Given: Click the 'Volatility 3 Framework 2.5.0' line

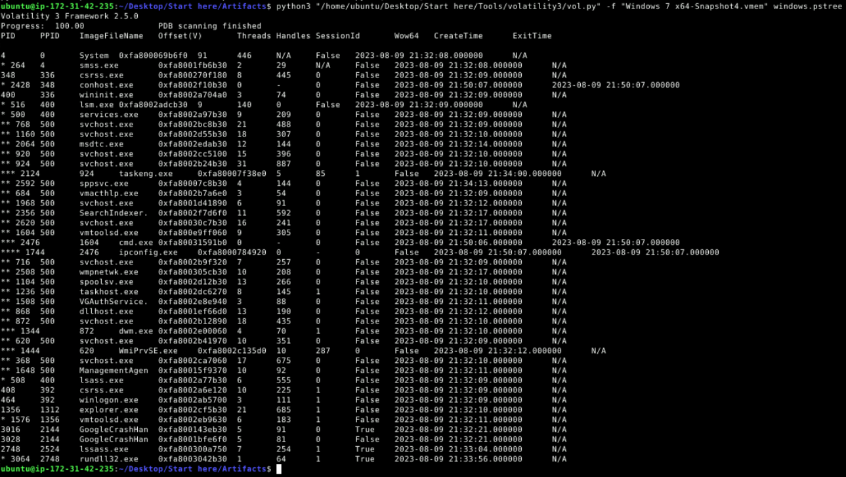Looking at the screenshot, I should click(x=70, y=16).
